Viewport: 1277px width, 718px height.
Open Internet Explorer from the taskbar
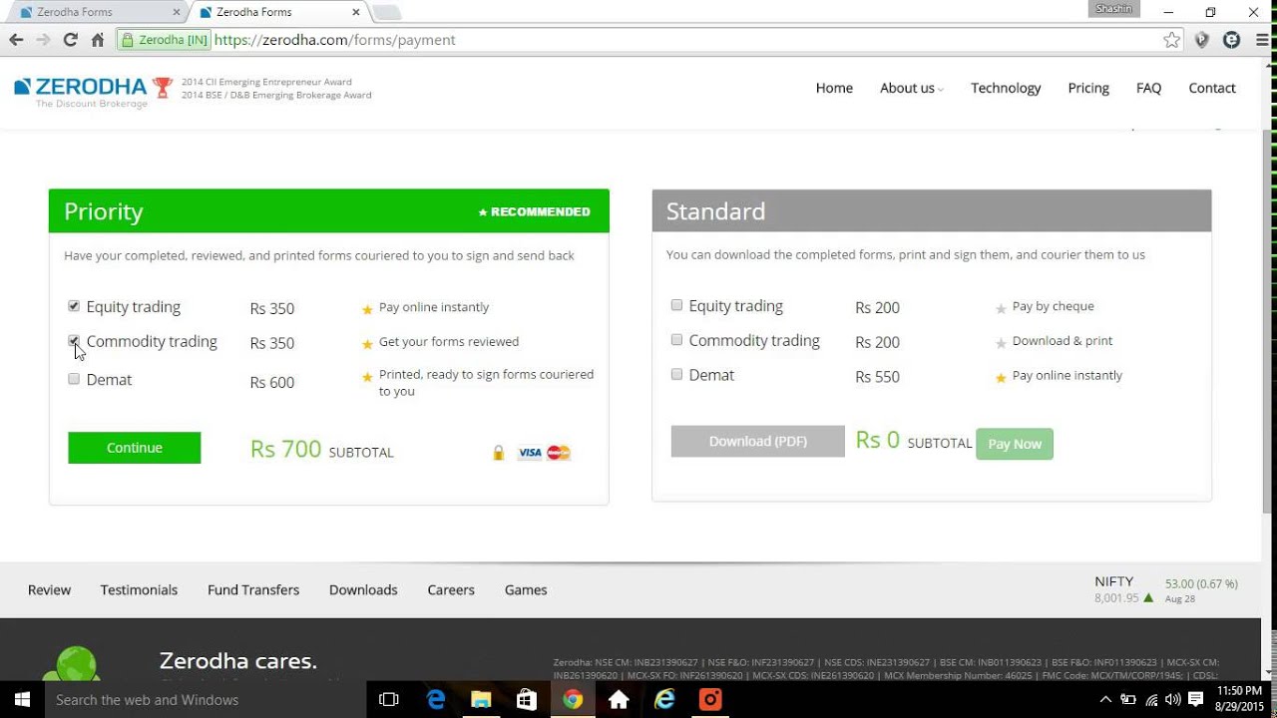tap(664, 700)
